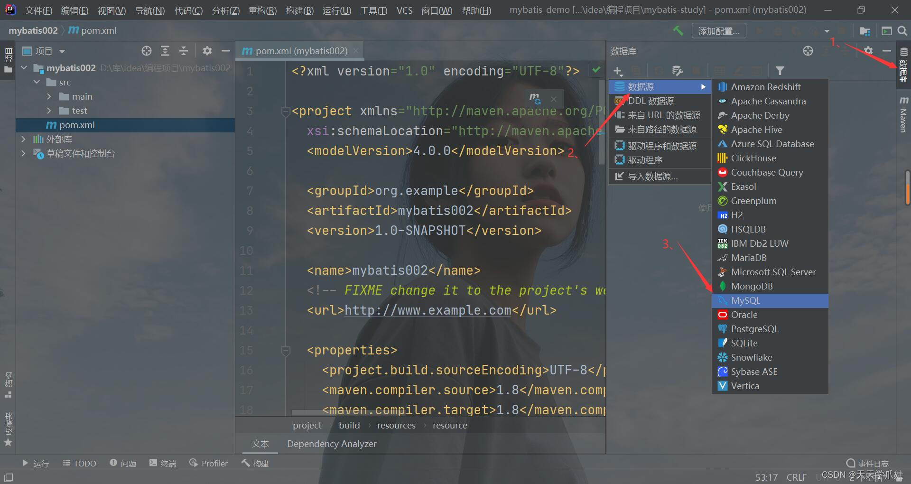
Task: Collapse the mybatis002 project root node
Action: pos(24,68)
